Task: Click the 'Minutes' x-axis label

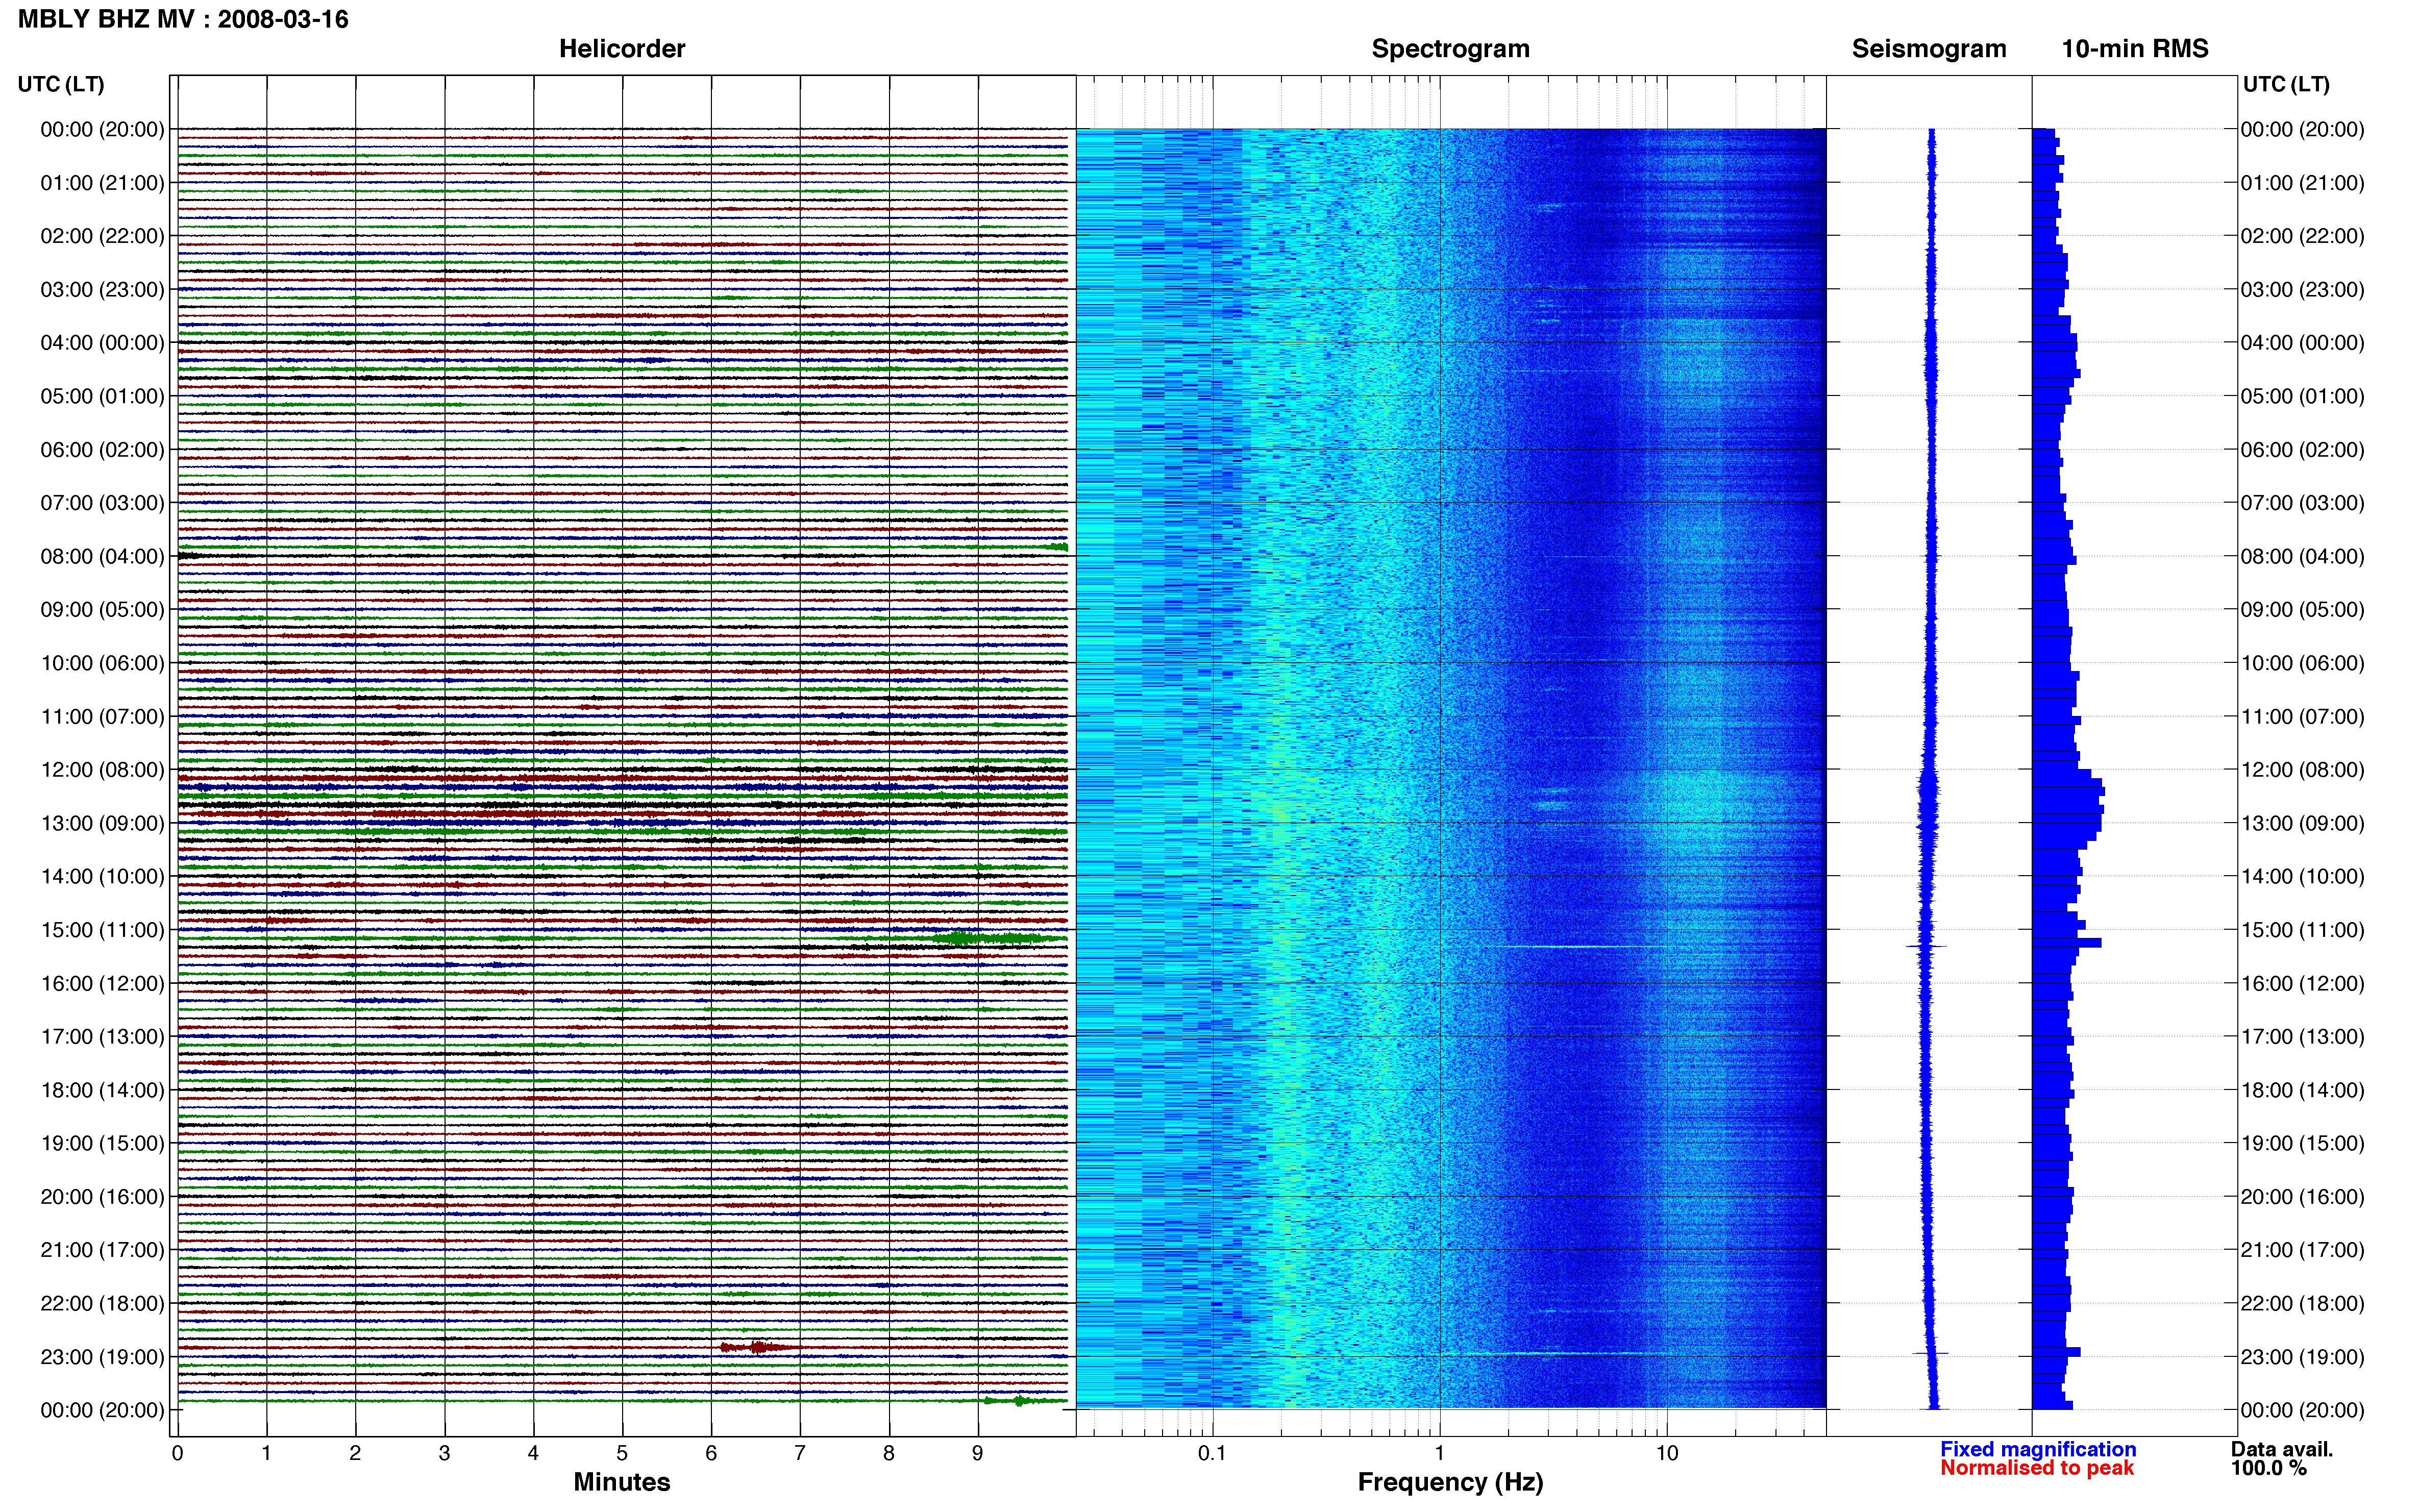Action: pyautogui.click(x=621, y=1482)
